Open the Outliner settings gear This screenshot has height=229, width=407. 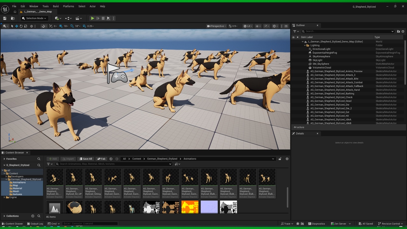pyautogui.click(x=403, y=31)
